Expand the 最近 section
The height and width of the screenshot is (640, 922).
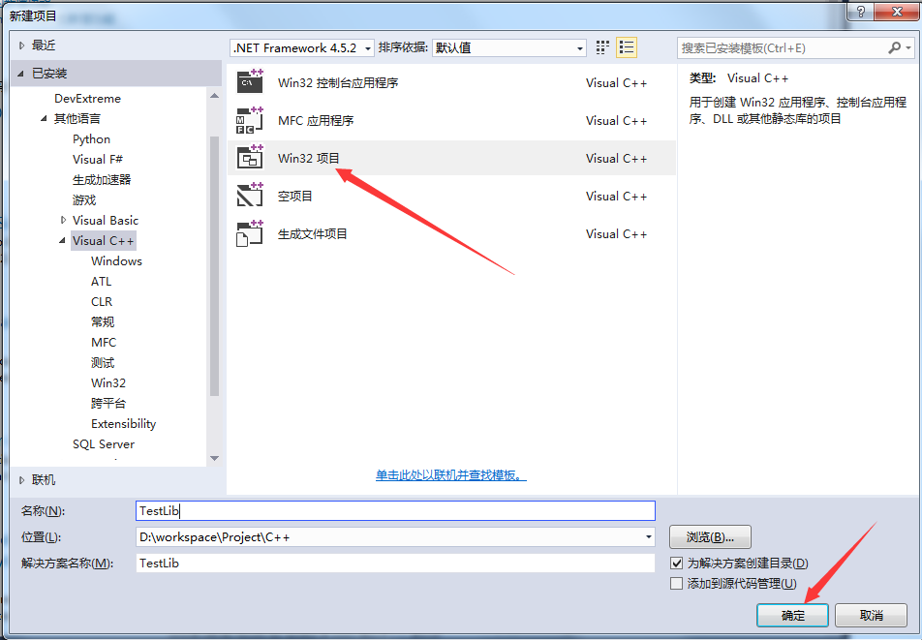[x=21, y=46]
